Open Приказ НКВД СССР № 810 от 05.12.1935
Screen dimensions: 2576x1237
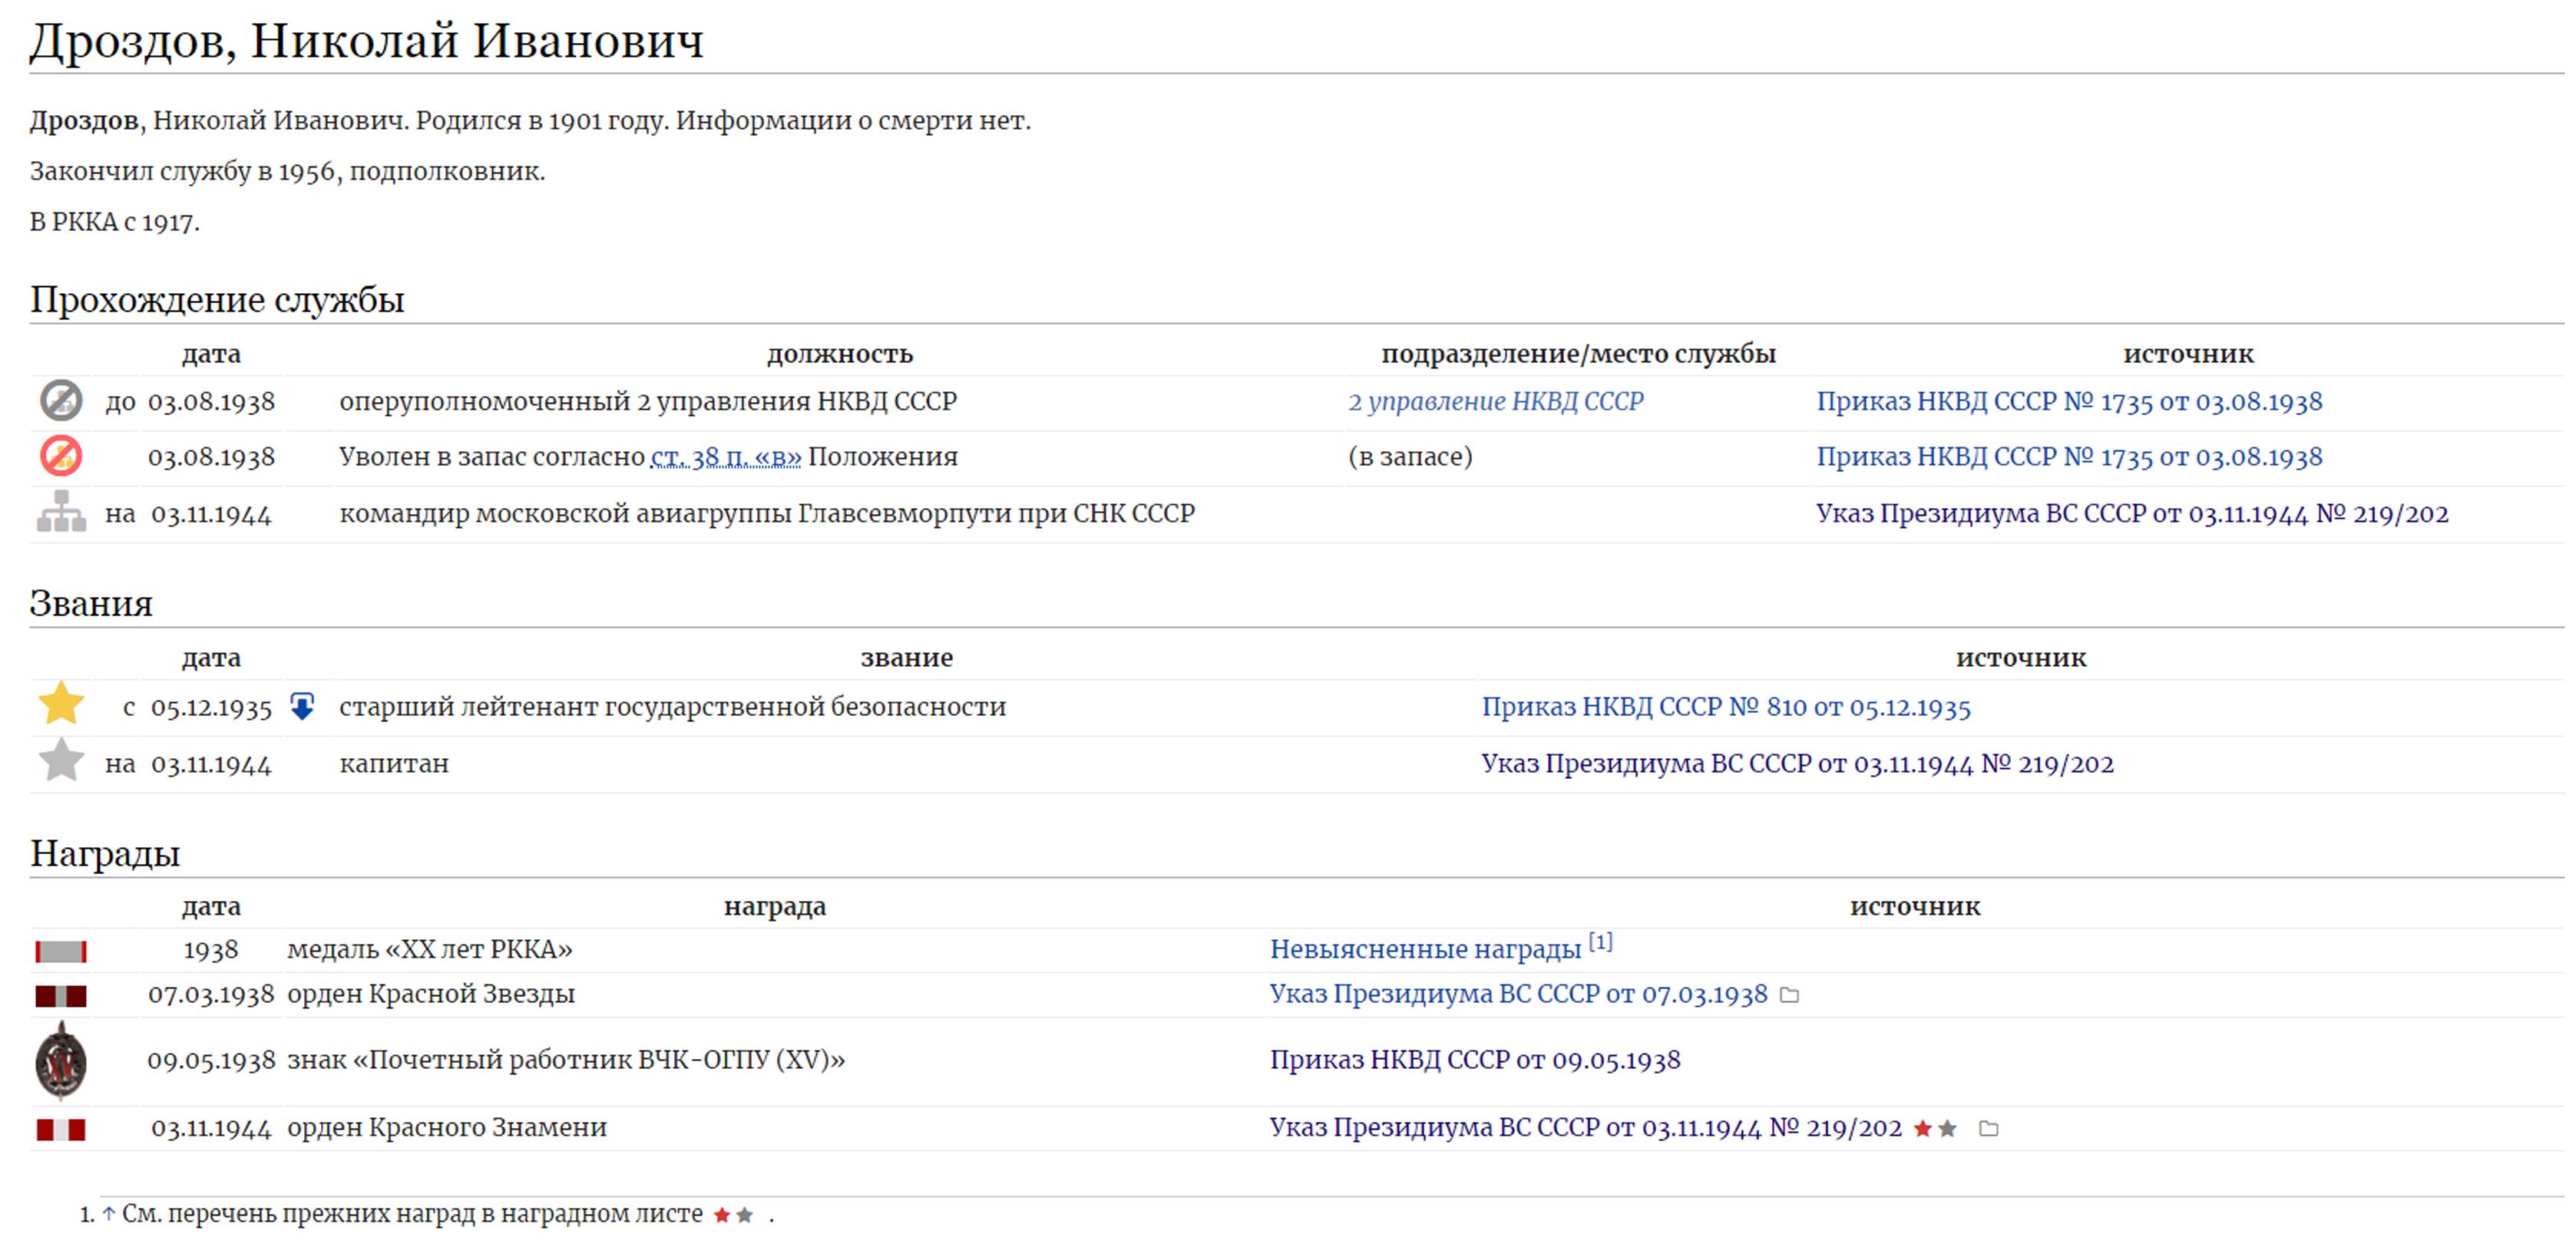point(1725,708)
